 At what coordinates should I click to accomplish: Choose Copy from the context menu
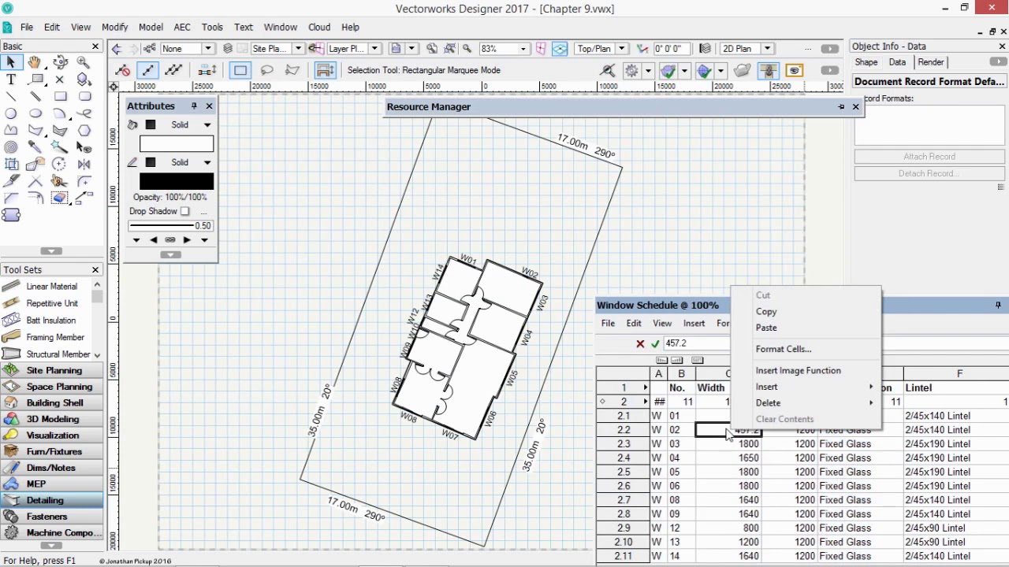tap(766, 312)
